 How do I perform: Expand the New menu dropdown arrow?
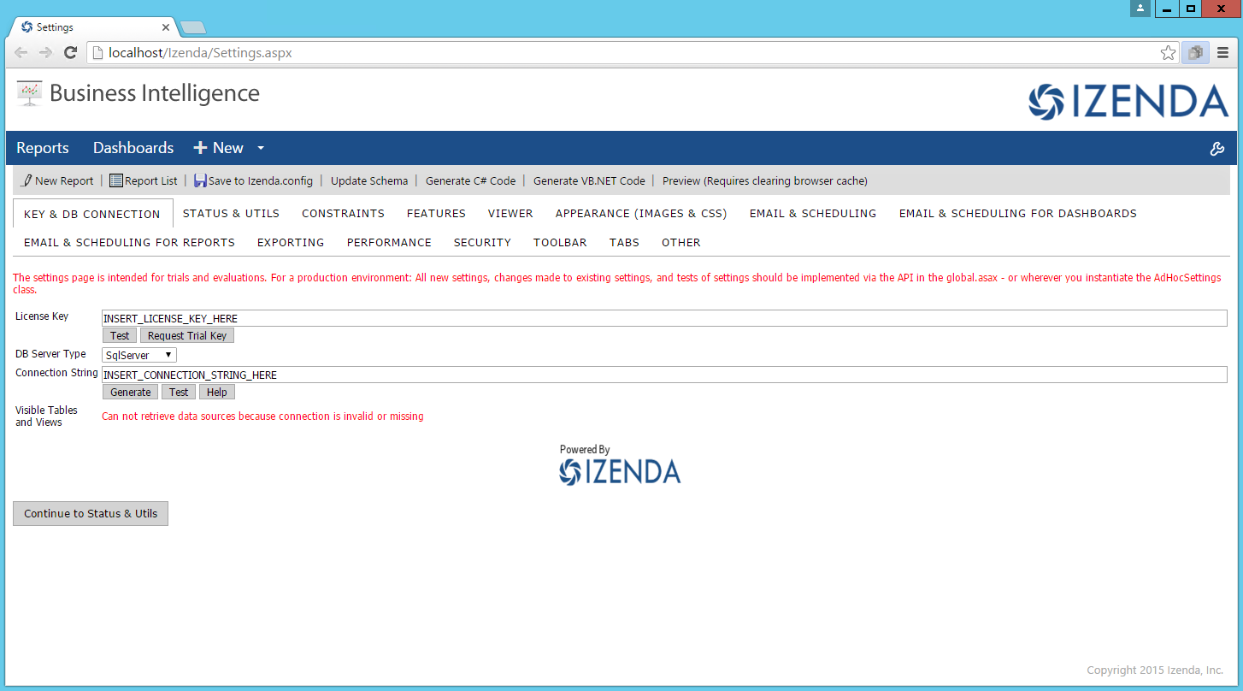coord(261,148)
